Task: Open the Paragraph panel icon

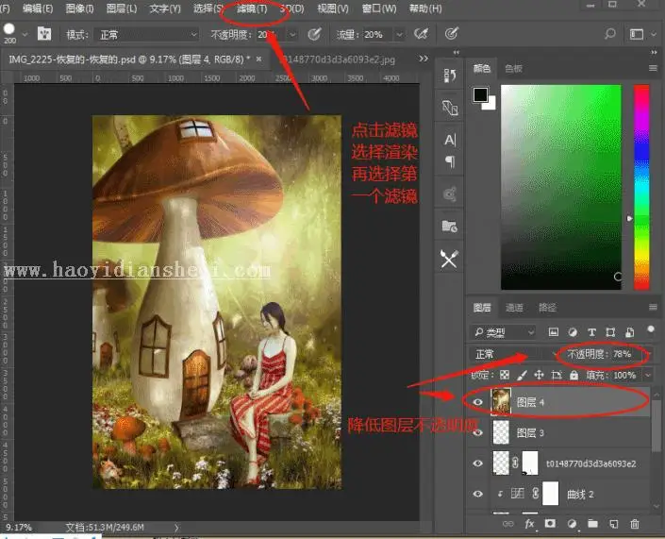Action: [450, 161]
